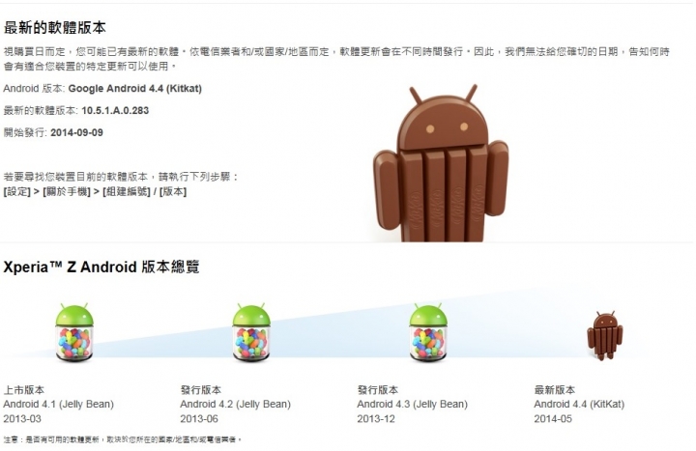Click the Xperia Z Android 版本總覽 heading
Viewport: 696px width, 451px height.
pos(101,267)
